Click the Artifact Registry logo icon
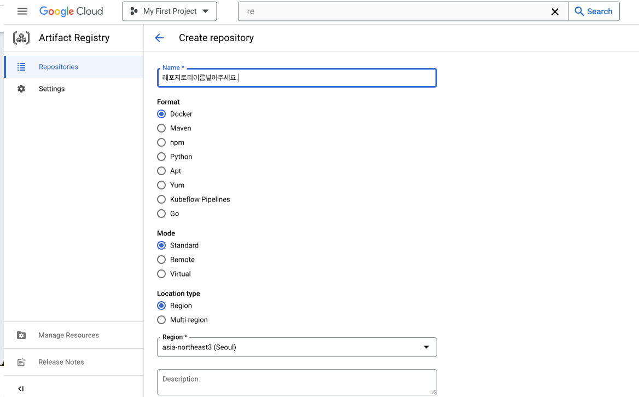Screen dimensions: 639x397 point(21,38)
